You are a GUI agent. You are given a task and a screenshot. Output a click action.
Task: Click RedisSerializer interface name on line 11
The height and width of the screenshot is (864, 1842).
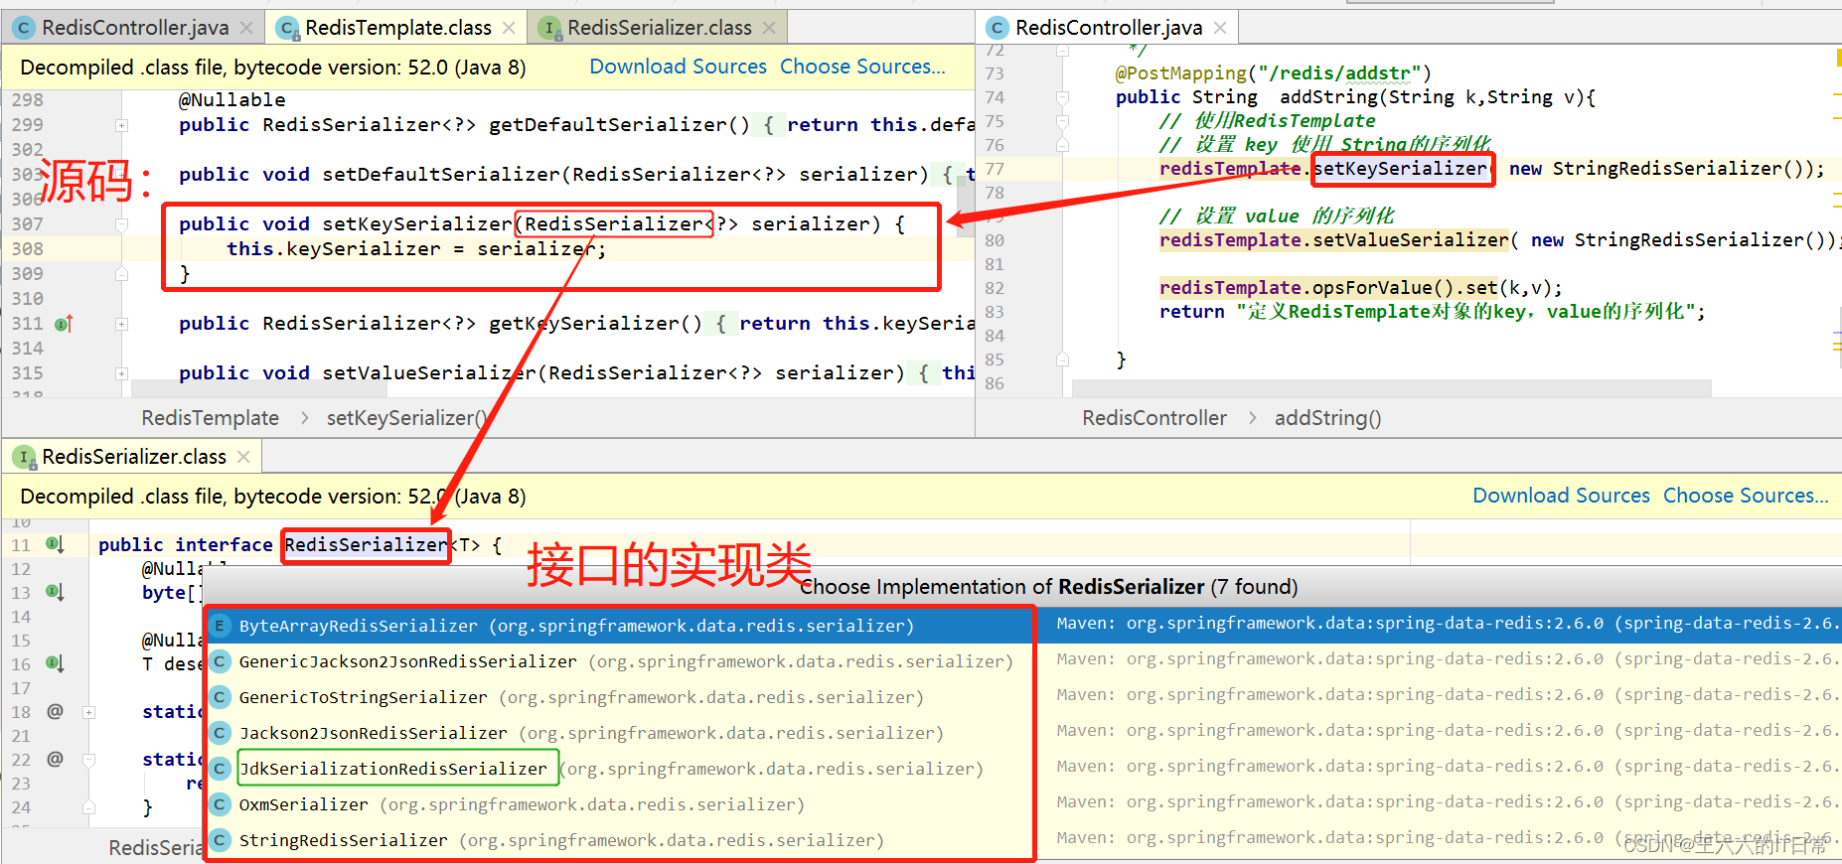(x=366, y=545)
